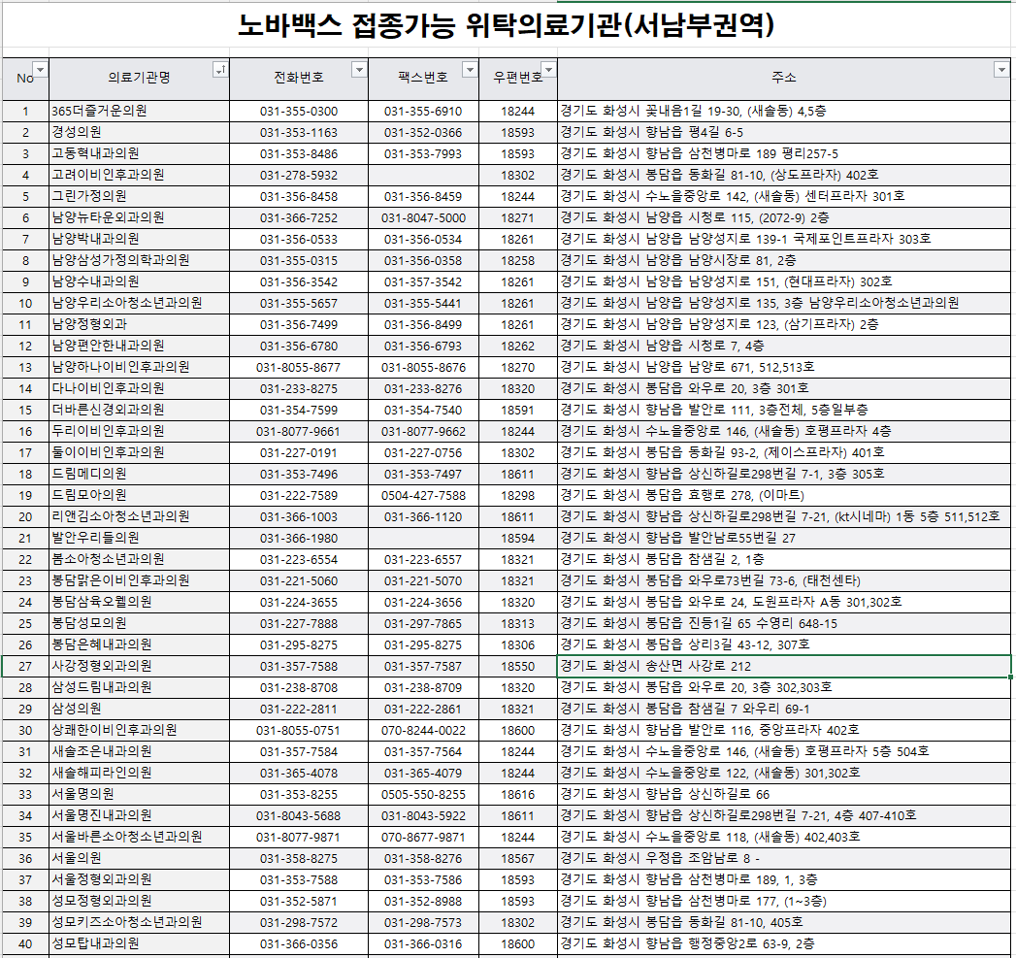Viewport: 1016px width, 958px height.
Task: Open the 팩스번호 column filter dropdown
Action: (x=470, y=69)
